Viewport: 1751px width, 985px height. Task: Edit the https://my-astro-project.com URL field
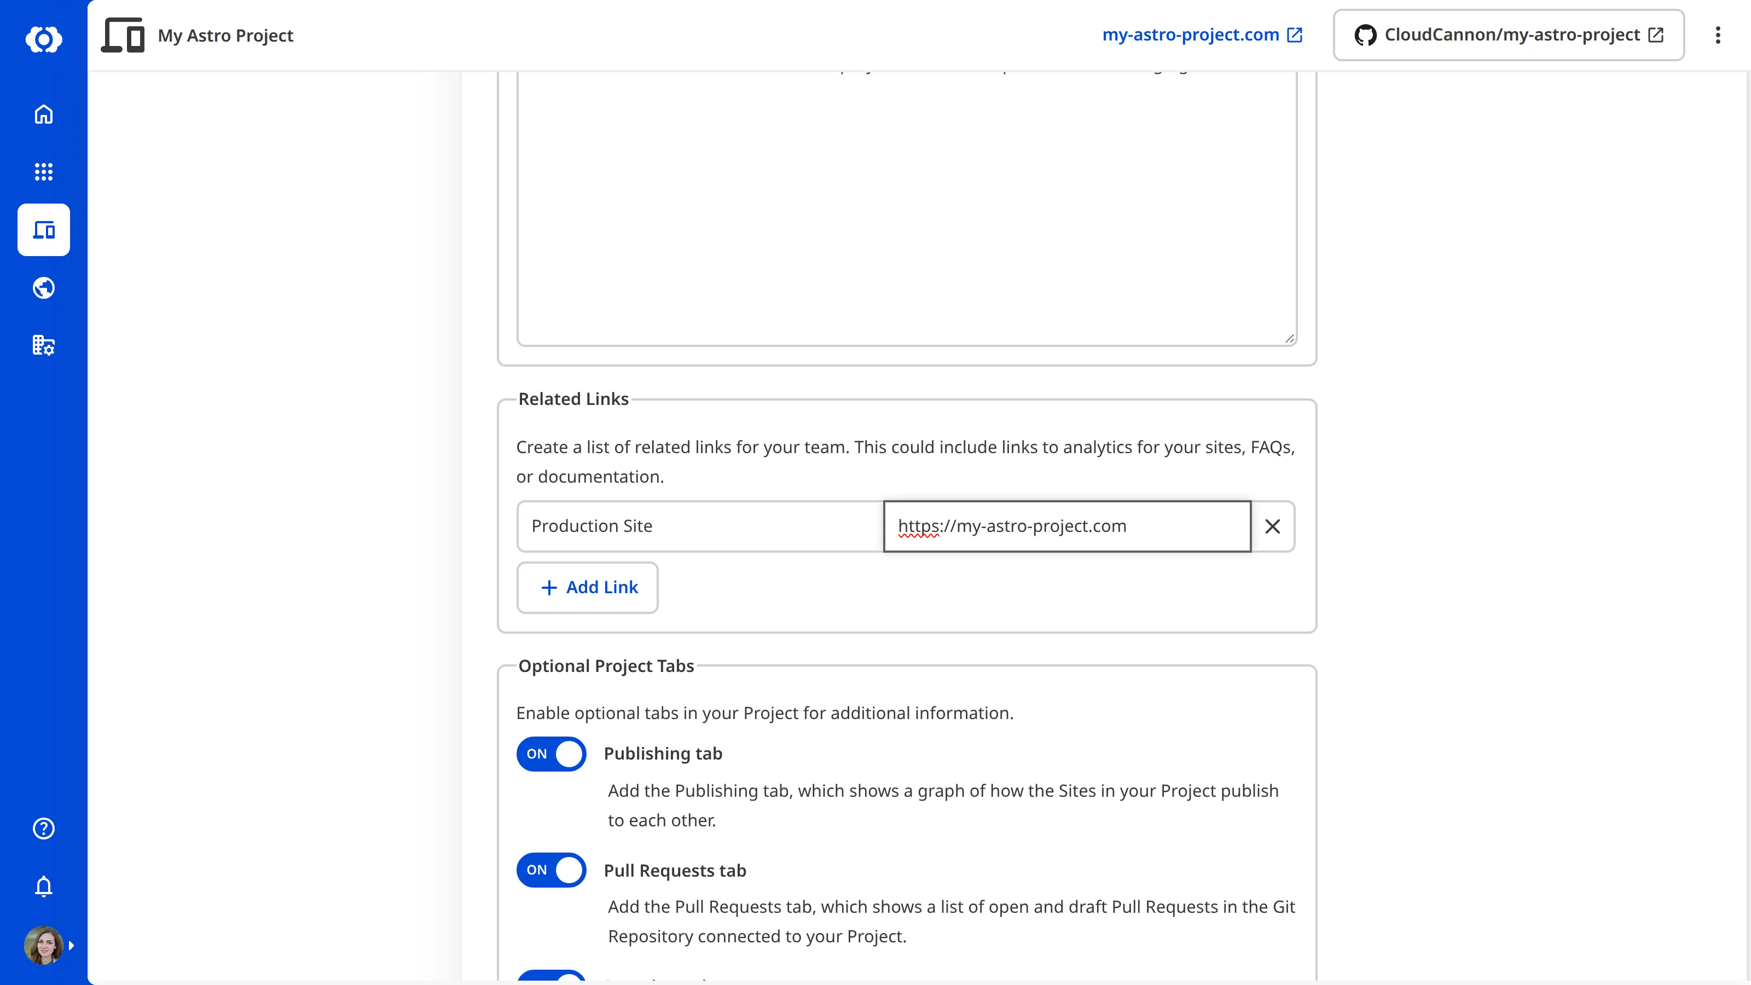coord(1066,526)
